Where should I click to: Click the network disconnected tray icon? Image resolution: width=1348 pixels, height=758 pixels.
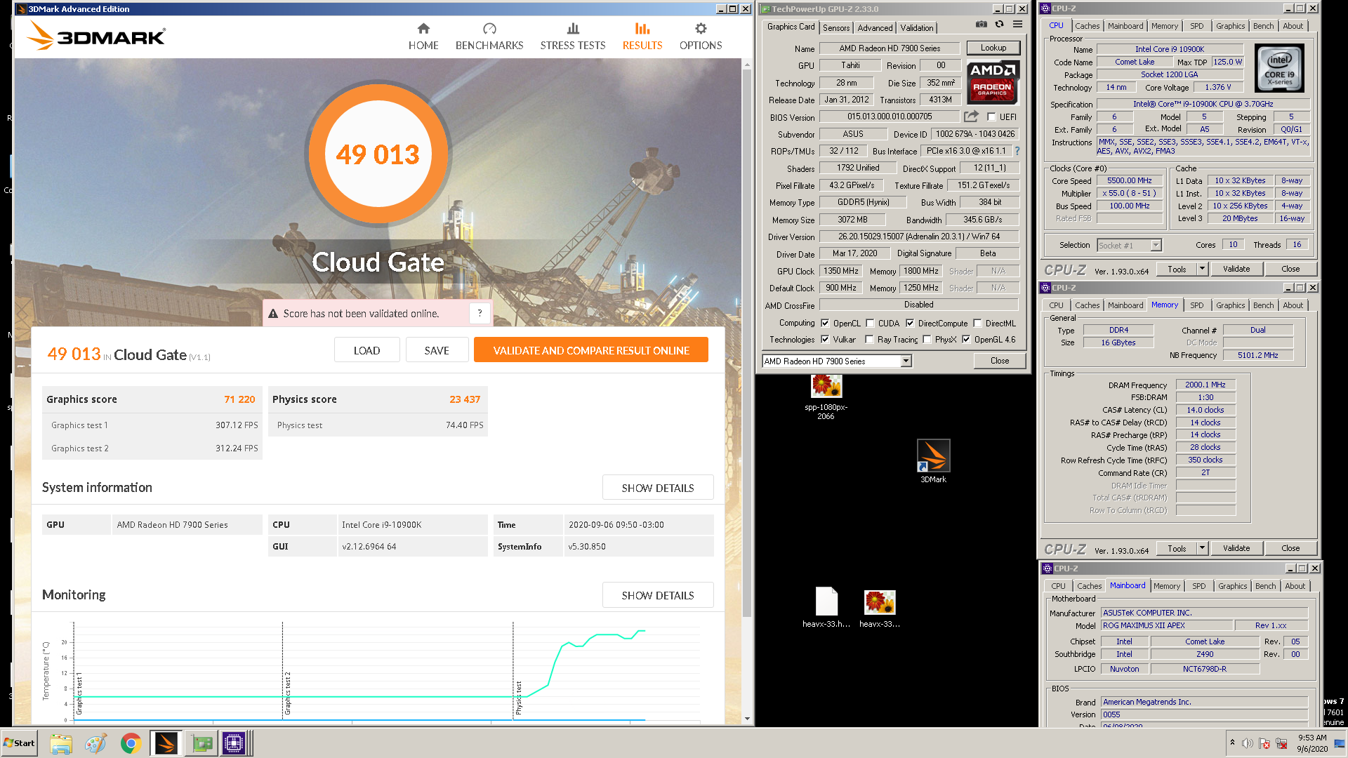click(x=1281, y=743)
